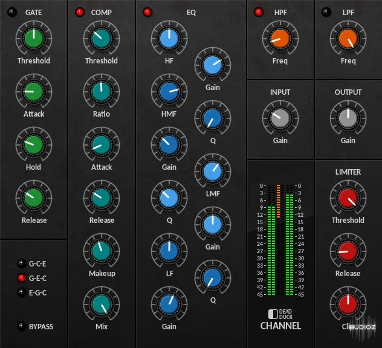
Task: Click the OUTPUT Gain grey knob
Action: tap(348, 118)
